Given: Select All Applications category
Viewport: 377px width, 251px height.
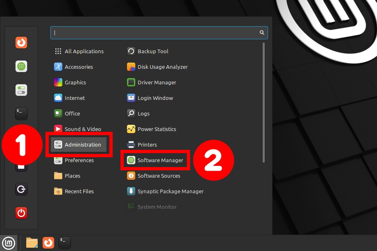Looking at the screenshot, I should pyautogui.click(x=79, y=51).
